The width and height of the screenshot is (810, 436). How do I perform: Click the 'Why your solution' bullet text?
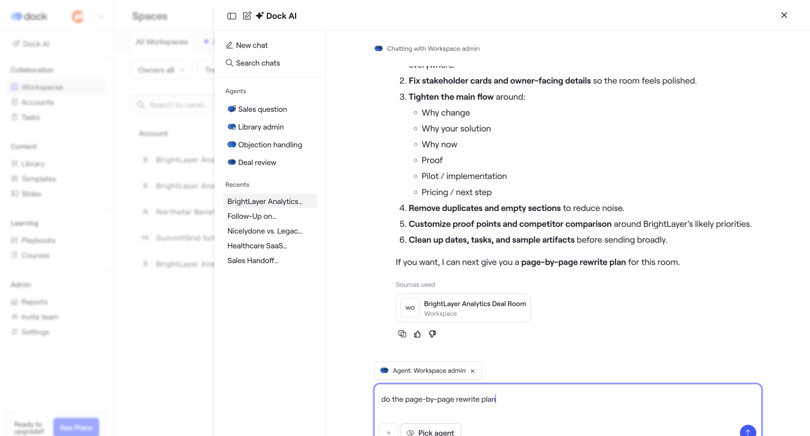click(456, 129)
